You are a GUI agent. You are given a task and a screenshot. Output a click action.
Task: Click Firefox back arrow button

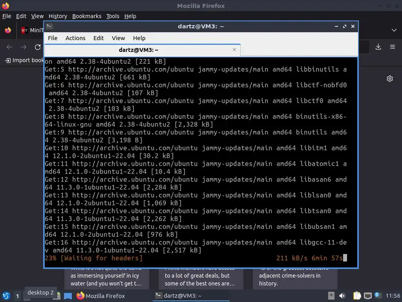tap(9, 47)
